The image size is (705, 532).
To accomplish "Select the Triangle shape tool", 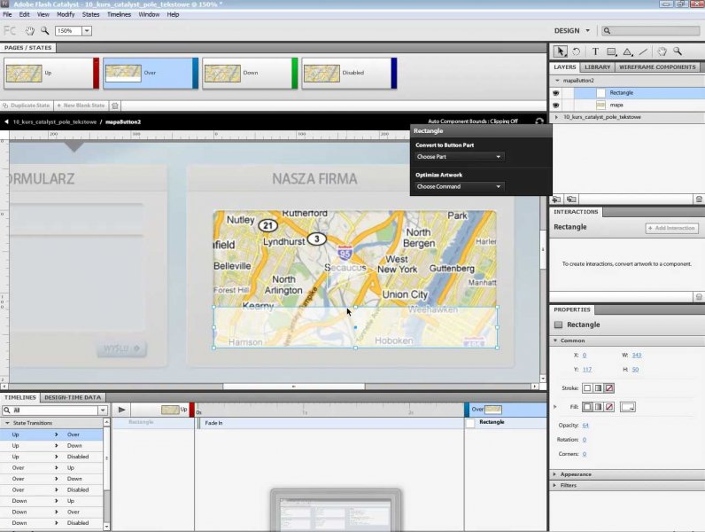I will click(x=627, y=52).
